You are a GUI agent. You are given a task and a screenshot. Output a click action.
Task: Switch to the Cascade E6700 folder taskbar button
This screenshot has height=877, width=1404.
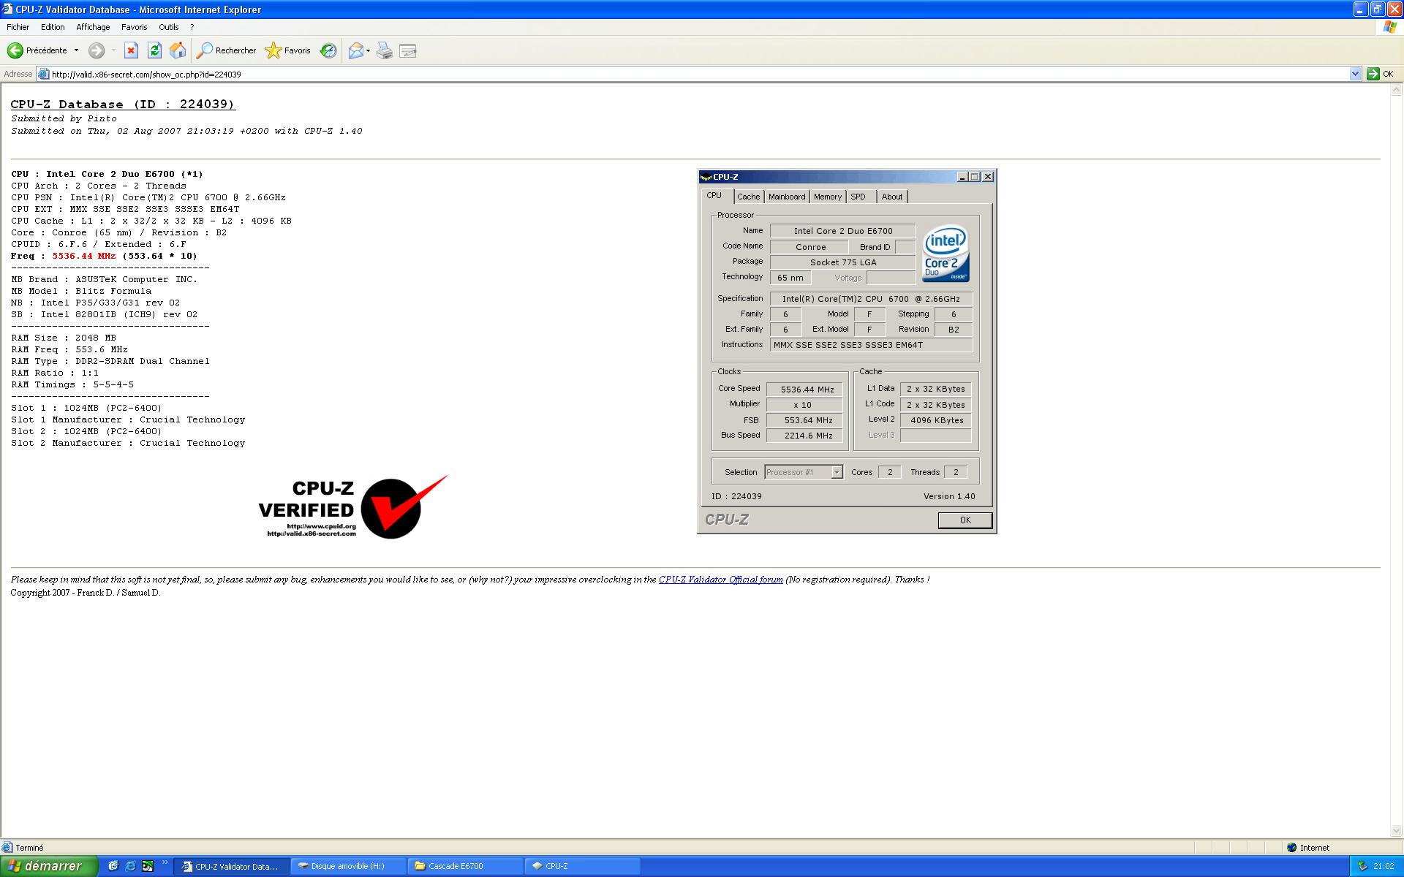pos(465,866)
